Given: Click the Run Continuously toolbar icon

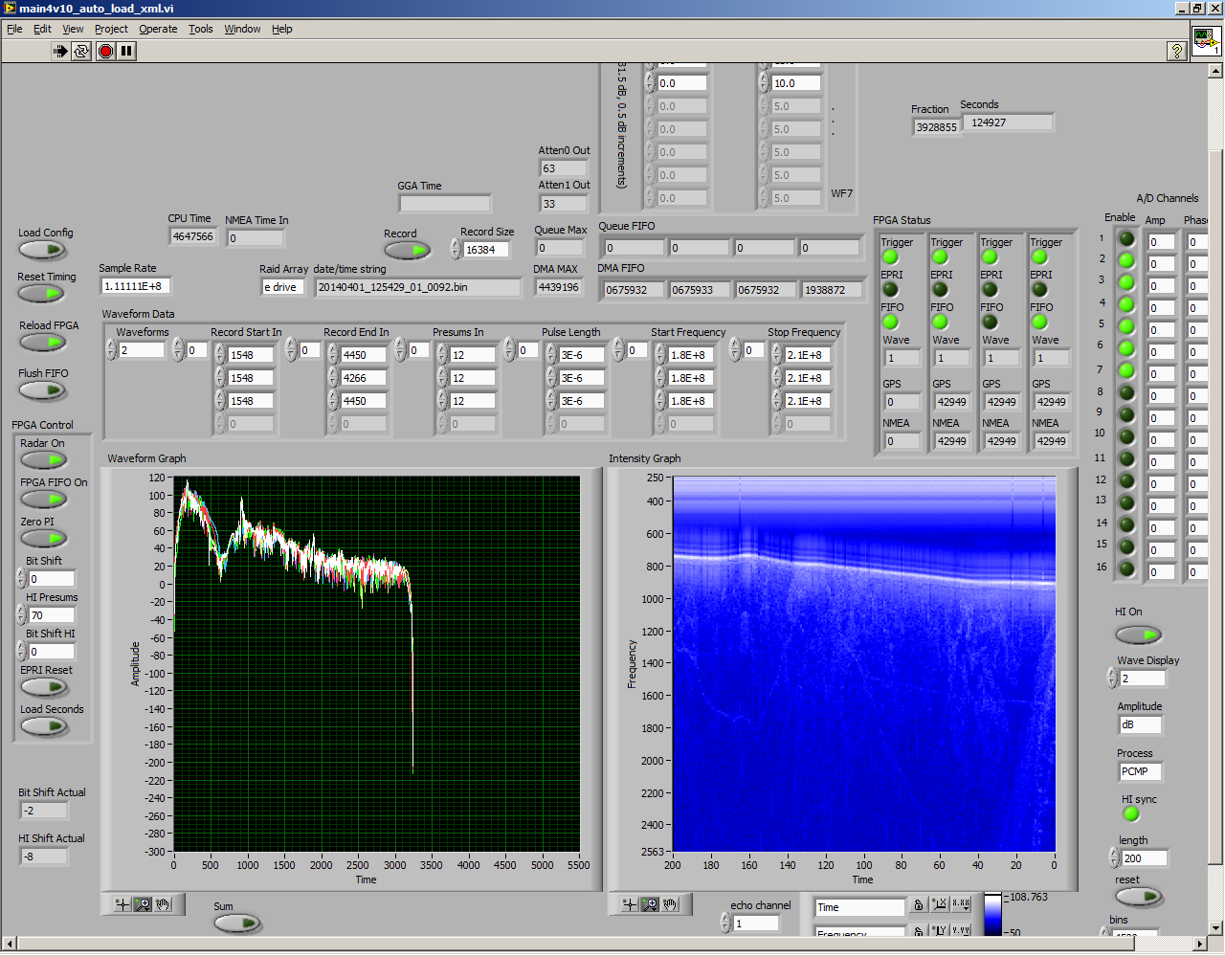Looking at the screenshot, I should coord(81,51).
